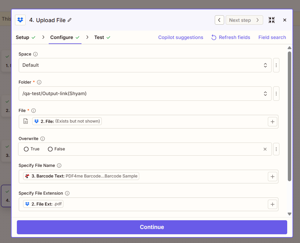Select the True radio option for Overwrite
This screenshot has width=300, height=243.
(26, 149)
